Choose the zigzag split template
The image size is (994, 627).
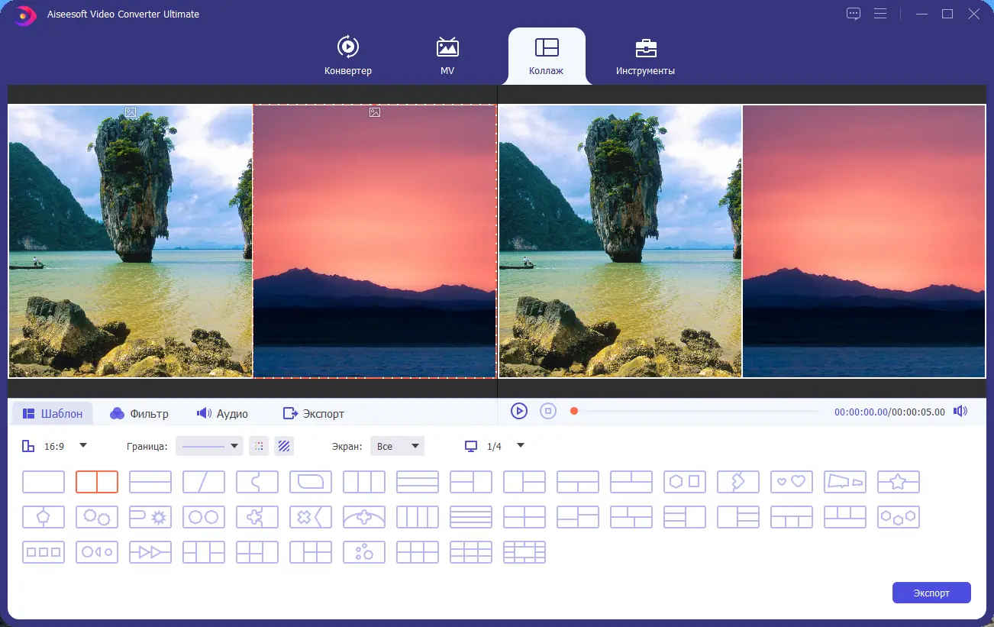click(738, 482)
